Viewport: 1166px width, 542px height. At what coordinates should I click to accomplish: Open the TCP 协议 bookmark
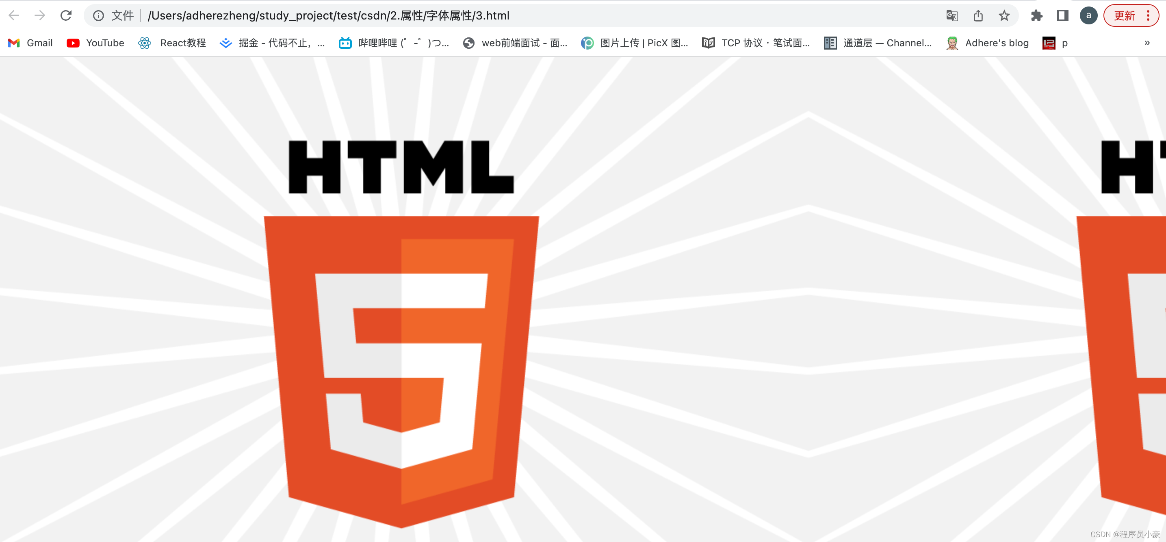click(x=756, y=43)
